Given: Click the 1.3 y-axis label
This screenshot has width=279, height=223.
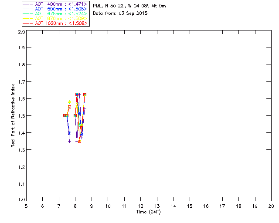Looking at the screenshot, I should point(21,150).
